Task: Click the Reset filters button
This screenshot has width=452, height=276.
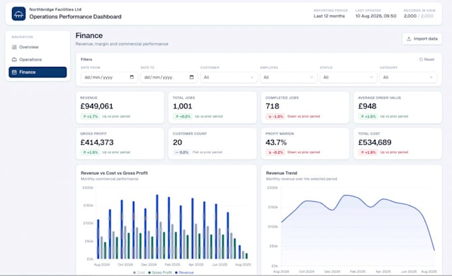Action: coord(427,59)
